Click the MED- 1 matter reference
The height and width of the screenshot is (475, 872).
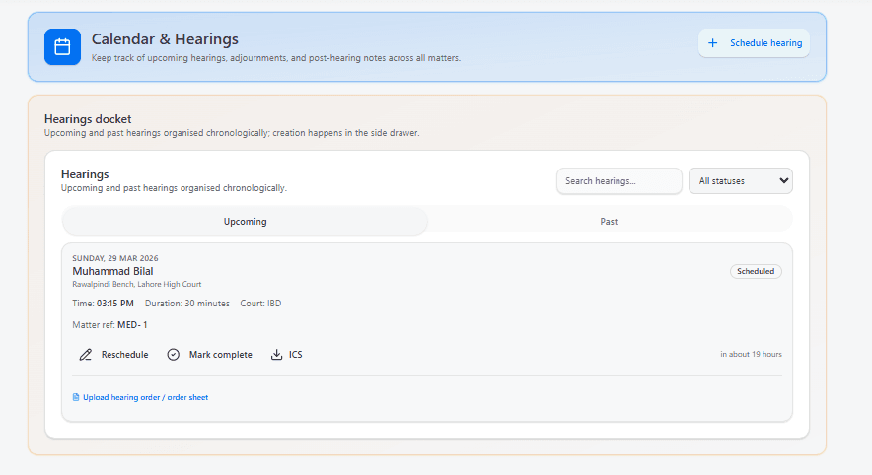click(x=132, y=324)
